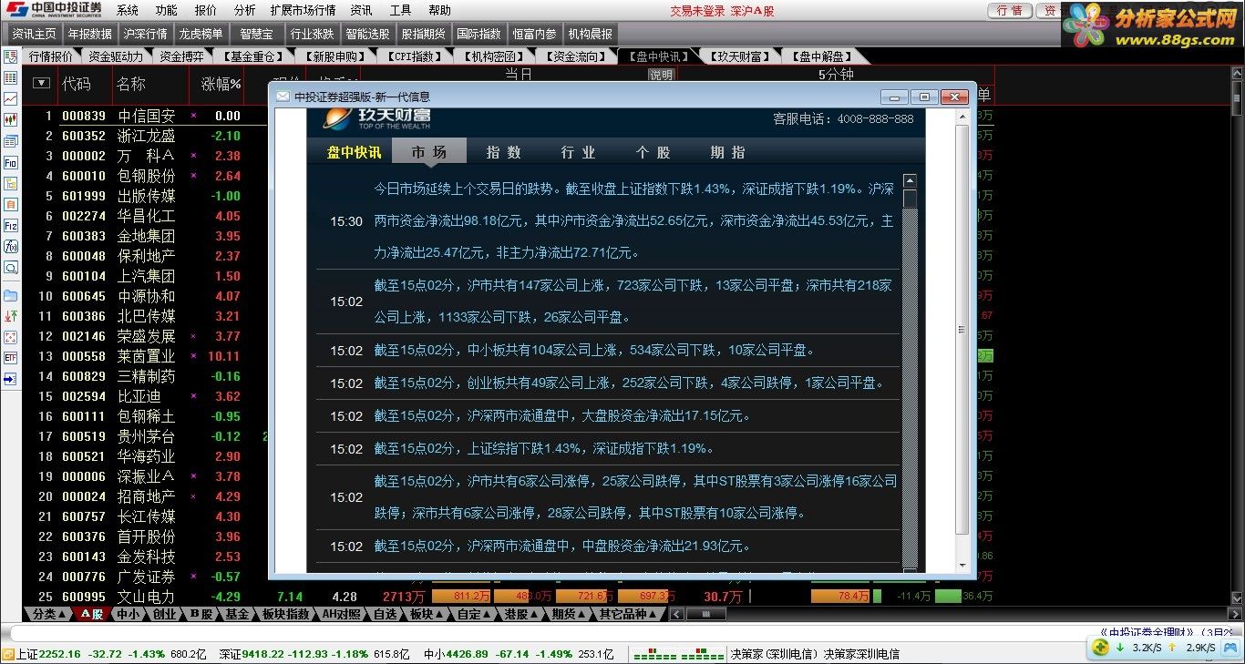
Task: Open the ETF icon in left sidebar
Action: coord(10,358)
